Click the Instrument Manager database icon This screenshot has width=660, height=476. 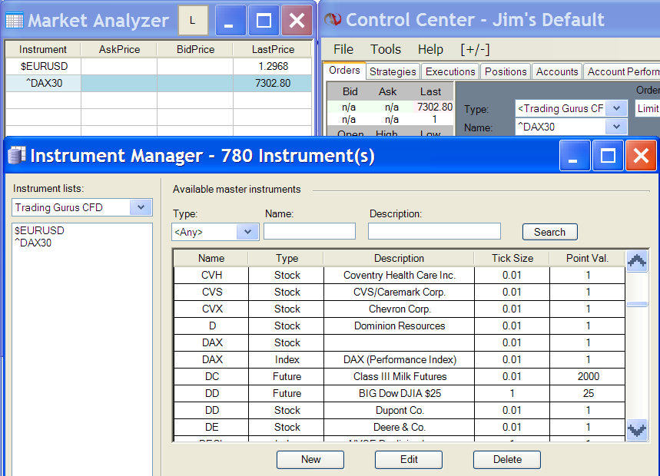16,157
